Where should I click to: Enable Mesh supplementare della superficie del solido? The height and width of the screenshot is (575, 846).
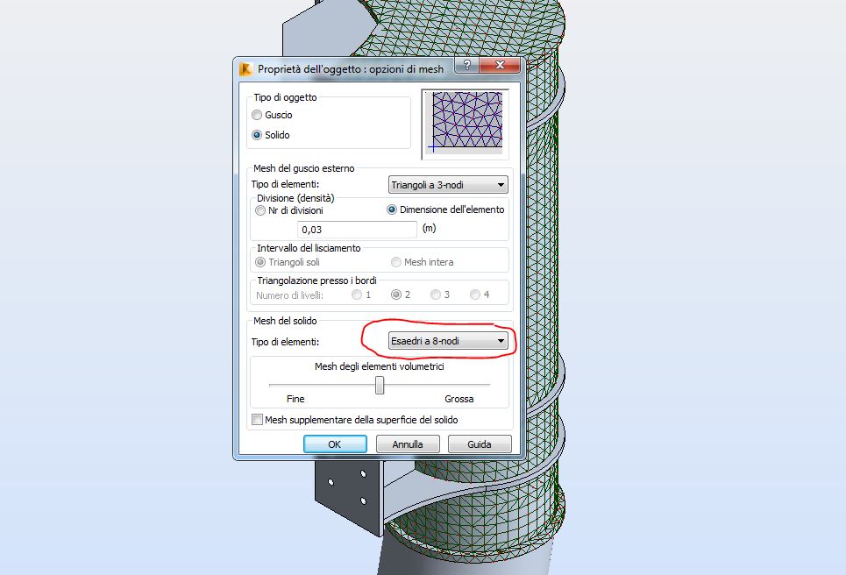(x=258, y=420)
